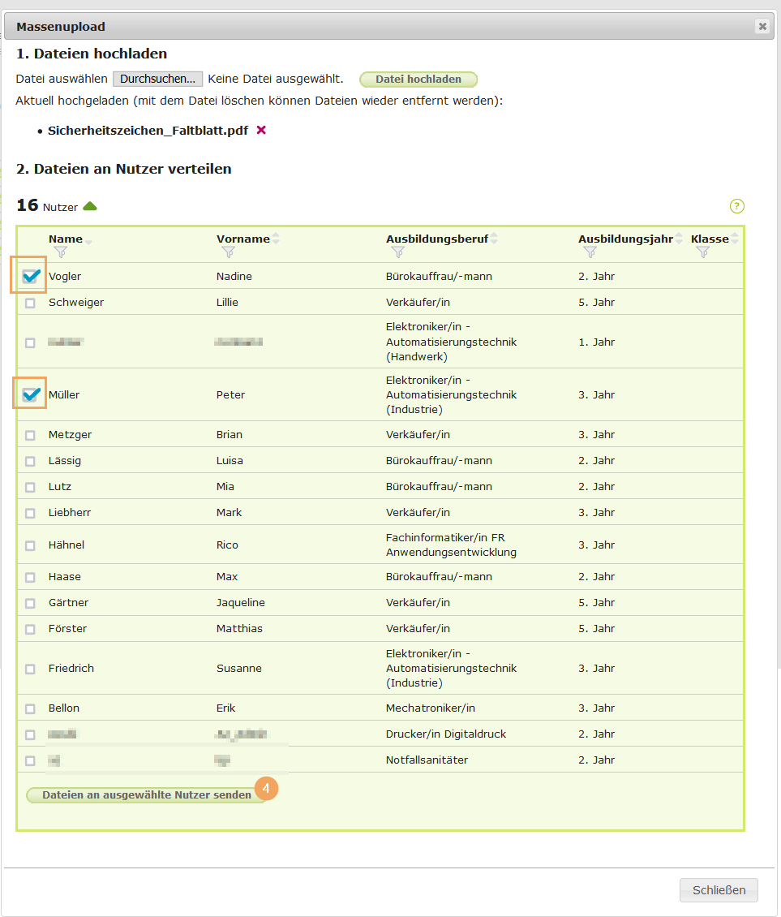Delete the Sicherheitszeichen_Faltblatt.pdf file
This screenshot has width=781, height=917.
point(261,130)
